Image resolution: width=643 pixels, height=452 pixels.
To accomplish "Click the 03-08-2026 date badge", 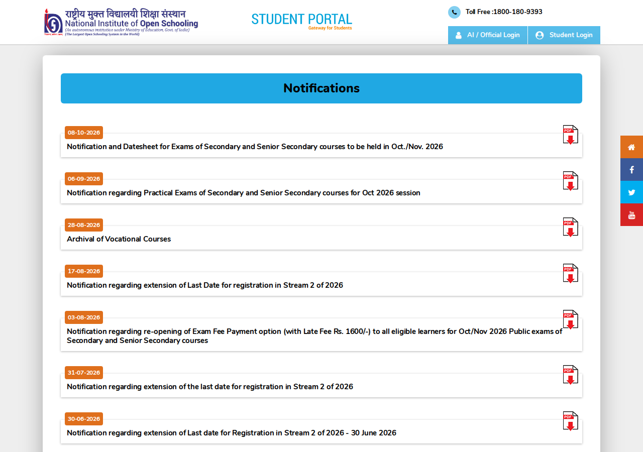I will [84, 317].
